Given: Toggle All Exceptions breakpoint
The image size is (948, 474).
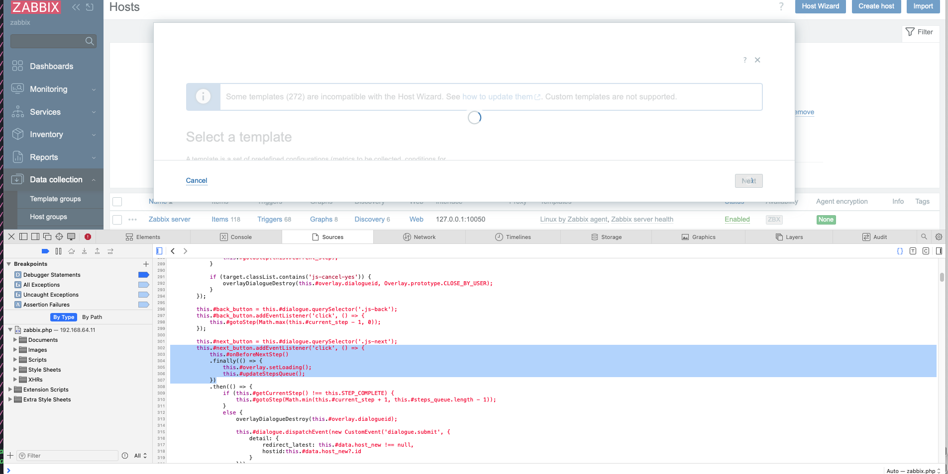Looking at the screenshot, I should click(144, 285).
